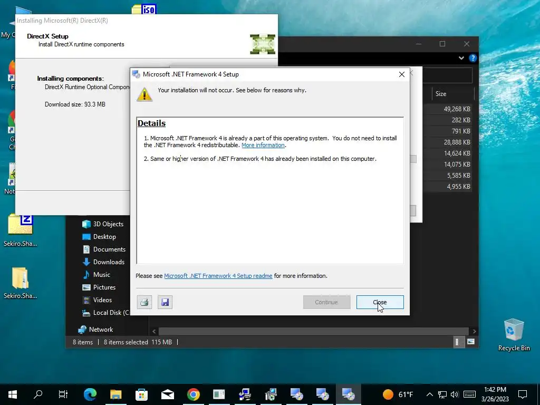Click the Network icon in sidebar
Image resolution: width=540 pixels, height=405 pixels.
(82, 330)
